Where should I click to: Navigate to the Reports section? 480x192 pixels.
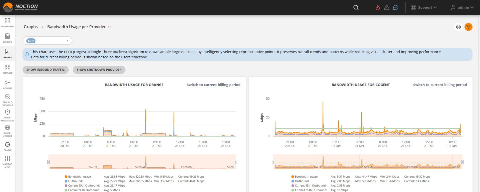[7, 38]
